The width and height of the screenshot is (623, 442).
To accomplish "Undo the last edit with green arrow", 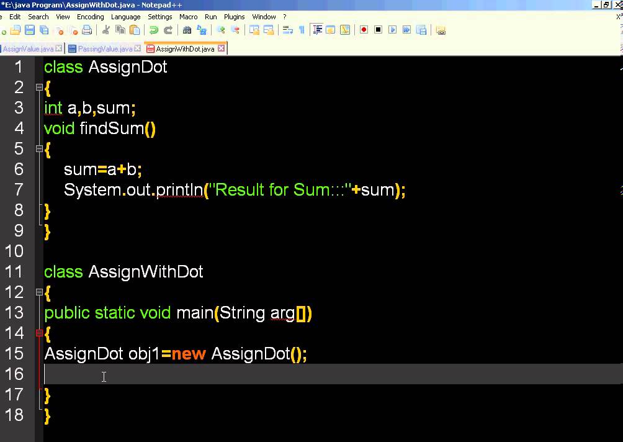I will 154,30.
